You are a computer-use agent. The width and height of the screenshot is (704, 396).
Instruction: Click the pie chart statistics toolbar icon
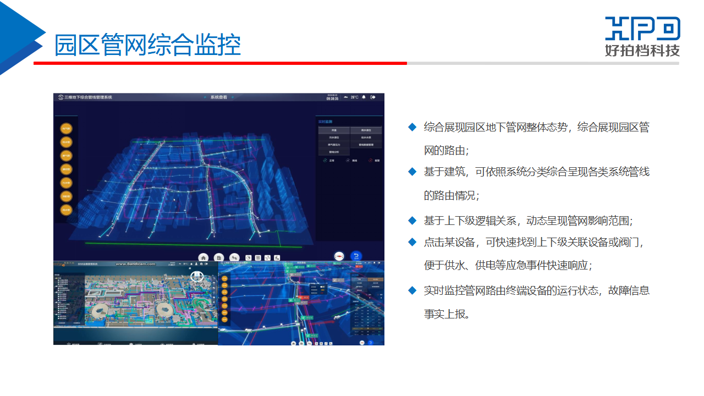pos(248,257)
